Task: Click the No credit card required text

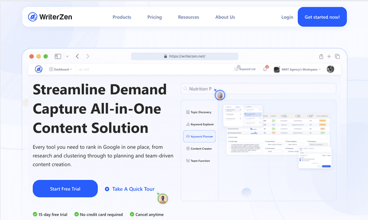Action: (x=101, y=214)
